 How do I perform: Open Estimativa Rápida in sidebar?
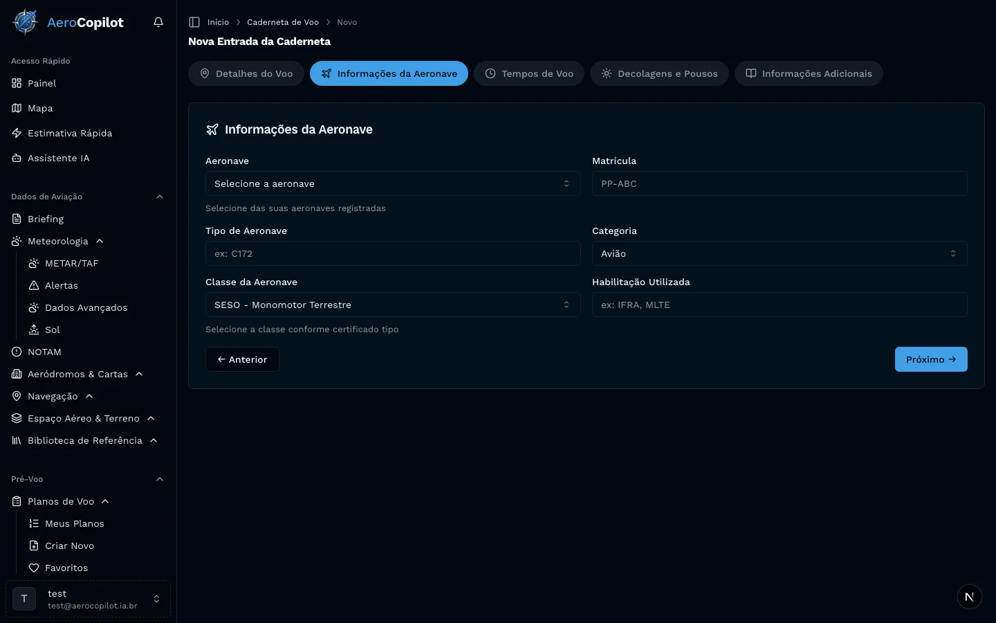(69, 133)
